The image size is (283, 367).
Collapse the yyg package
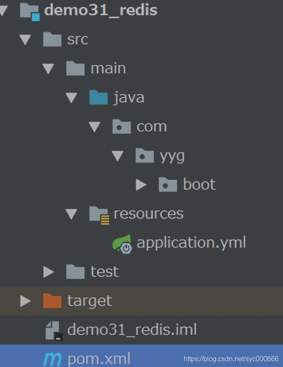click(118, 155)
